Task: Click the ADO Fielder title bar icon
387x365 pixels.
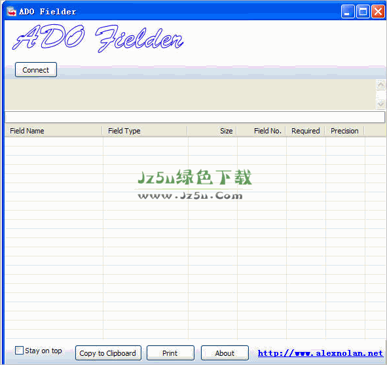Action: (x=11, y=11)
